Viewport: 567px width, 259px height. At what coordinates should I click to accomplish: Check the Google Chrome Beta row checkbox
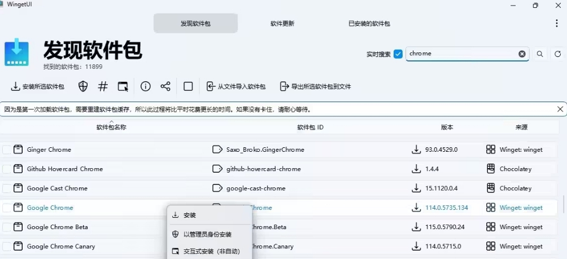point(7,227)
